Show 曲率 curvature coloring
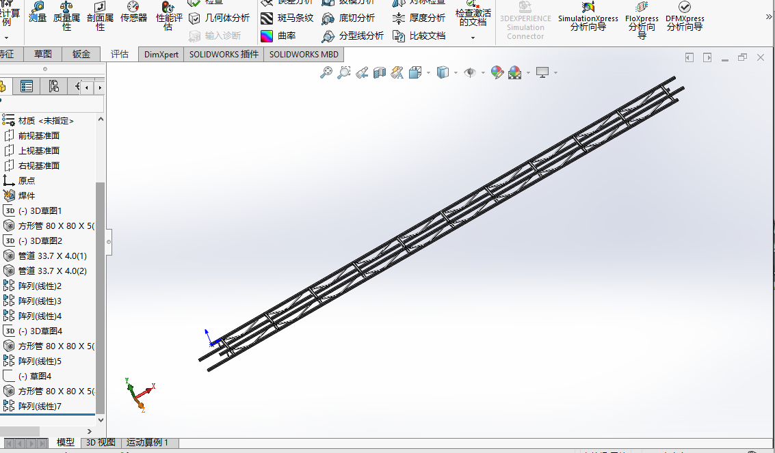 tap(278, 36)
